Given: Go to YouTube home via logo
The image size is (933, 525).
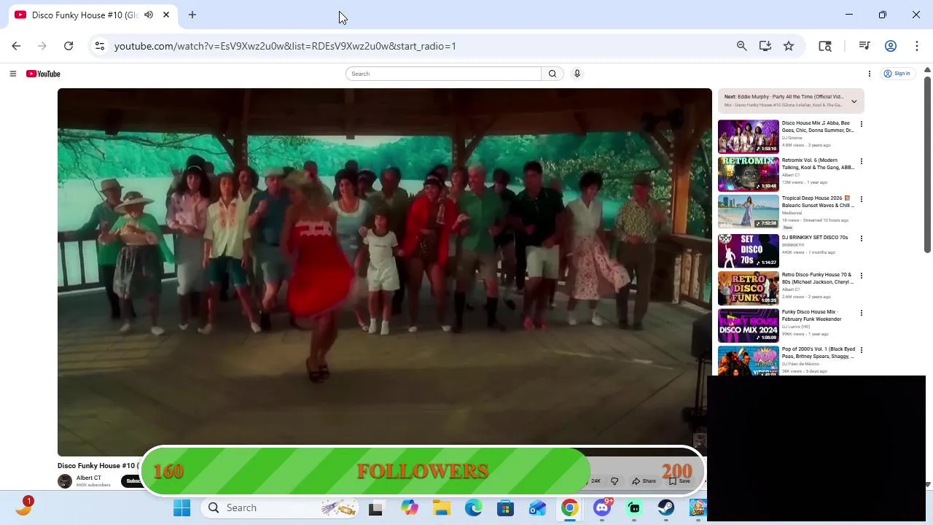Looking at the screenshot, I should pyautogui.click(x=43, y=74).
